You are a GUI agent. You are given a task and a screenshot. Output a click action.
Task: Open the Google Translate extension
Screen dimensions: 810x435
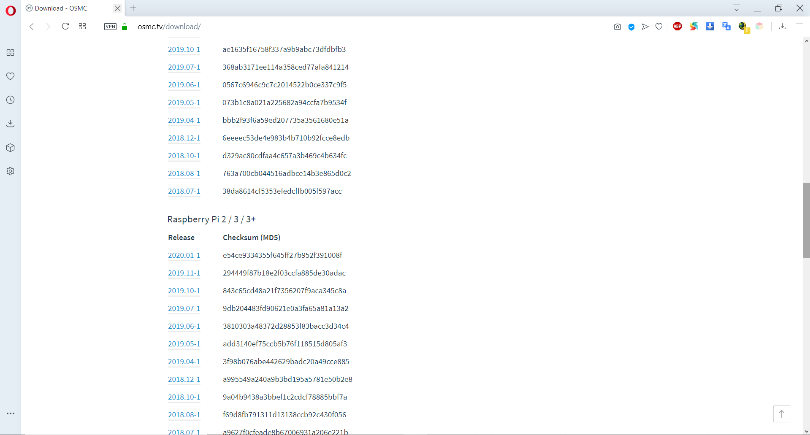[x=726, y=26]
